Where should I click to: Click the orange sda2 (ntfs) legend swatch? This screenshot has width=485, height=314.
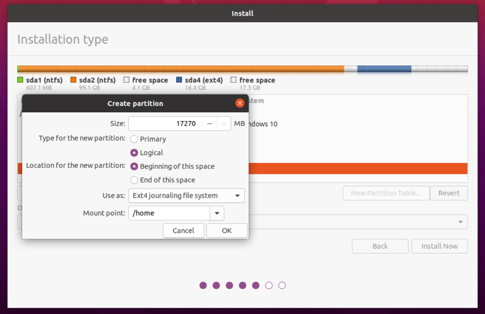(x=73, y=80)
